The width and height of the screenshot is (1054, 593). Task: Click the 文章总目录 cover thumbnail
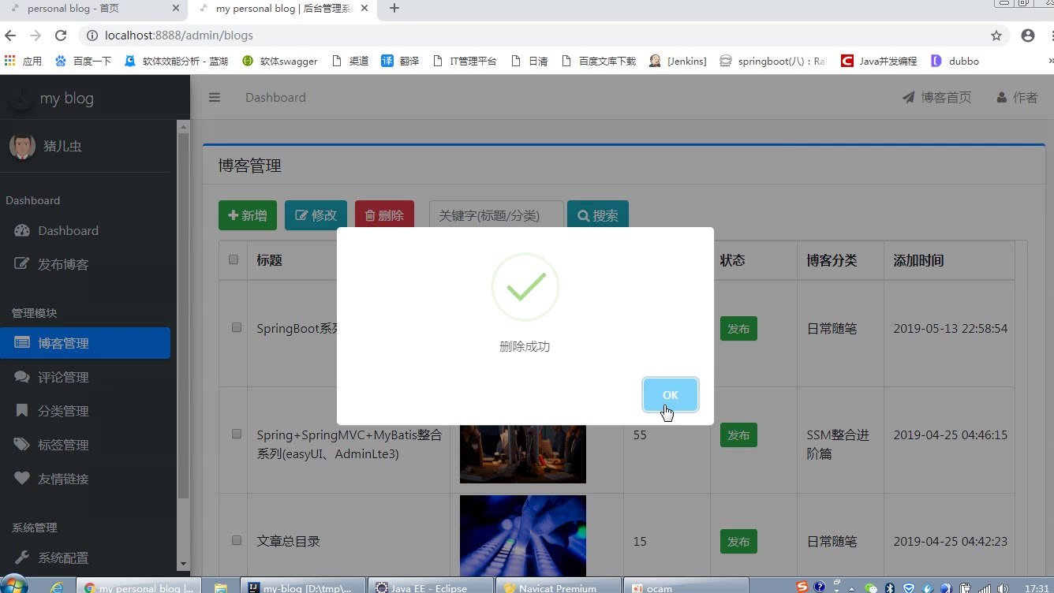point(523,535)
